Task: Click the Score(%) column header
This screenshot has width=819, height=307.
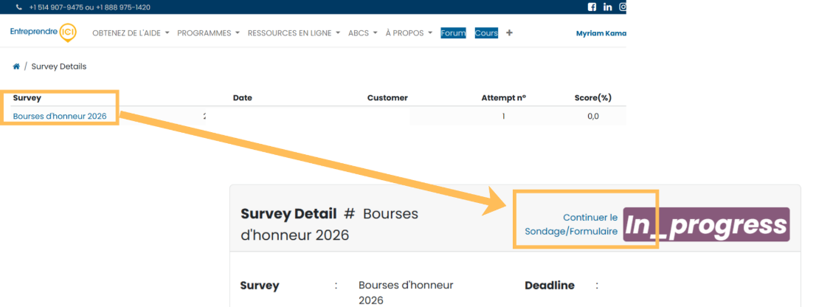Action: (x=592, y=97)
